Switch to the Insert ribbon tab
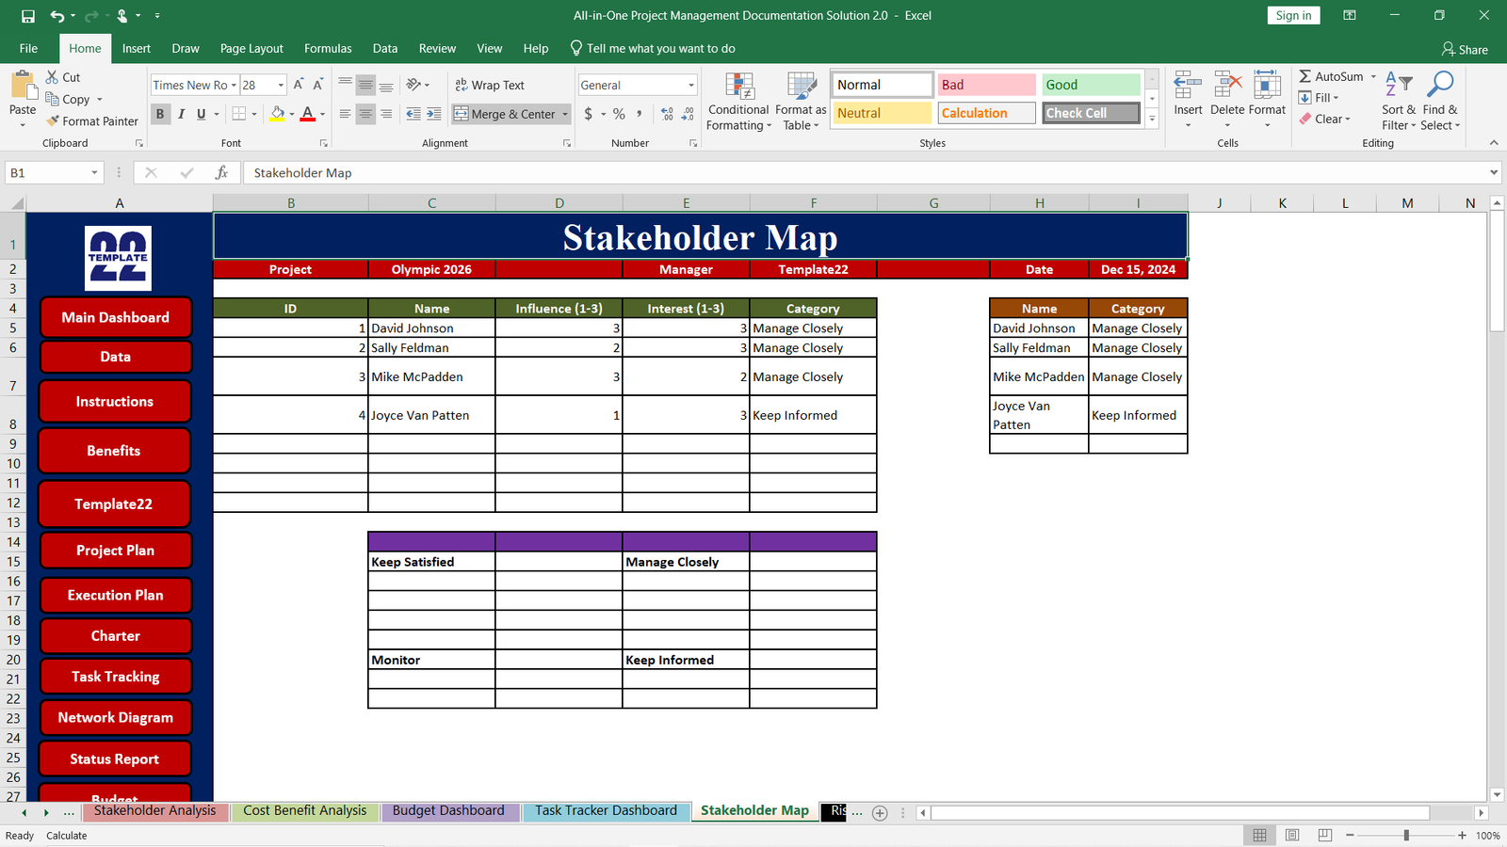 click(x=137, y=48)
